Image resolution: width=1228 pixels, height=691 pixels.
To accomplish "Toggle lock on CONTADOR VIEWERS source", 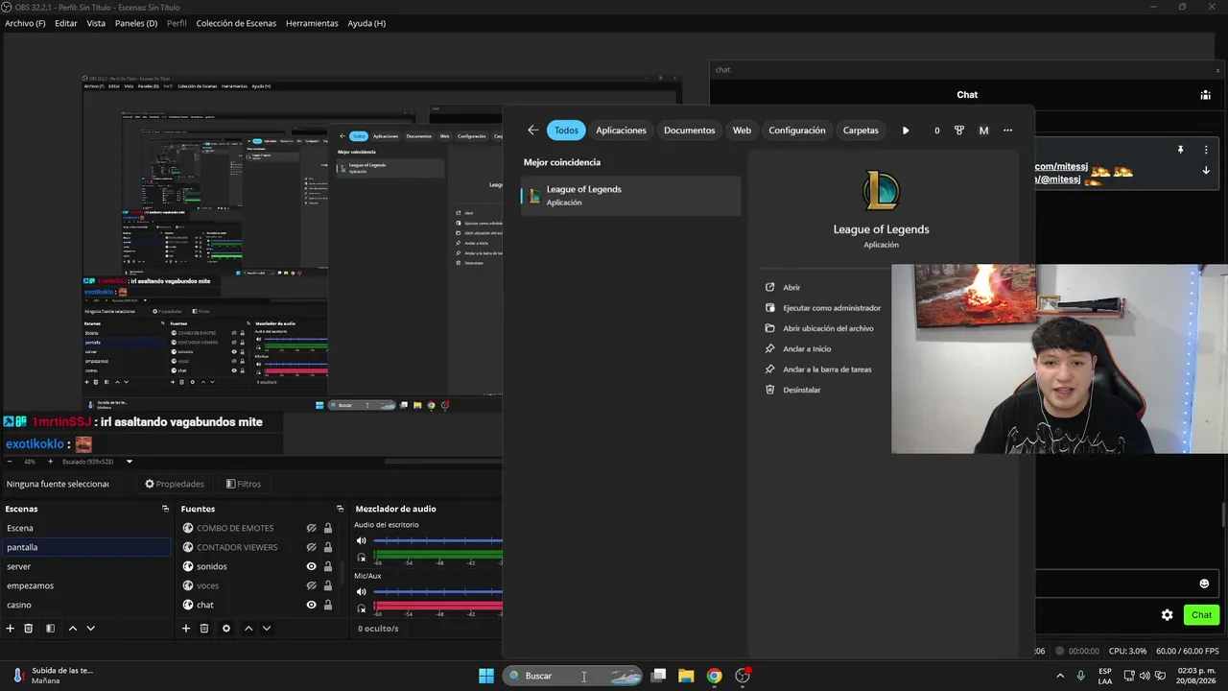I will pyautogui.click(x=328, y=547).
